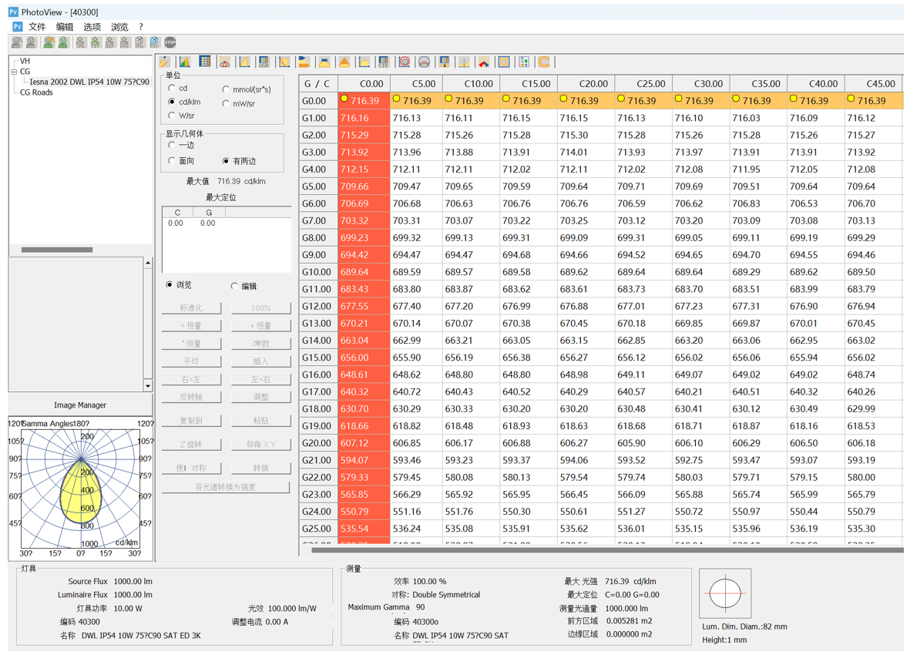Image resolution: width=910 pixels, height=655 pixels.
Task: Switch to 编辑 mode radio button
Action: 234,286
